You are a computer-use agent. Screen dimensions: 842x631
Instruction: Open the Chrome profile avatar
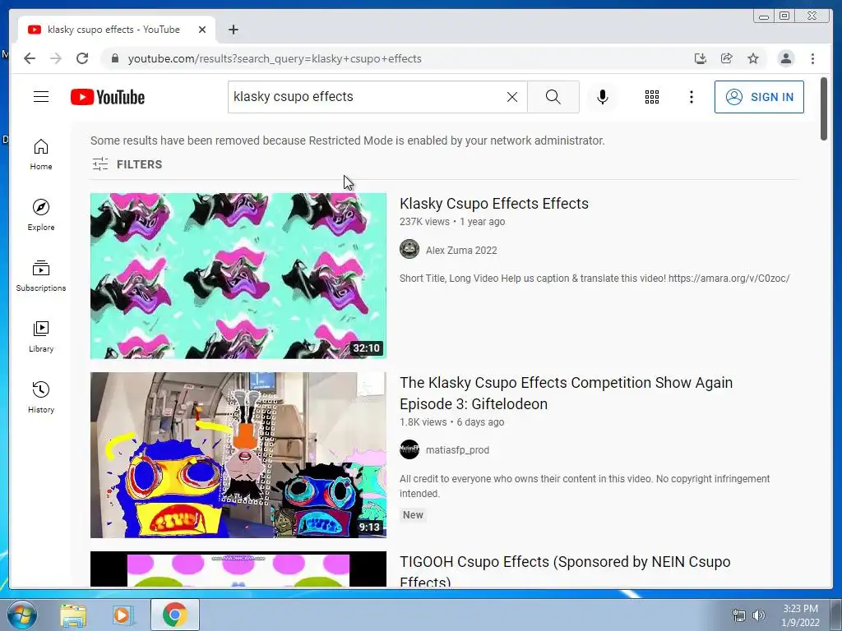click(785, 58)
